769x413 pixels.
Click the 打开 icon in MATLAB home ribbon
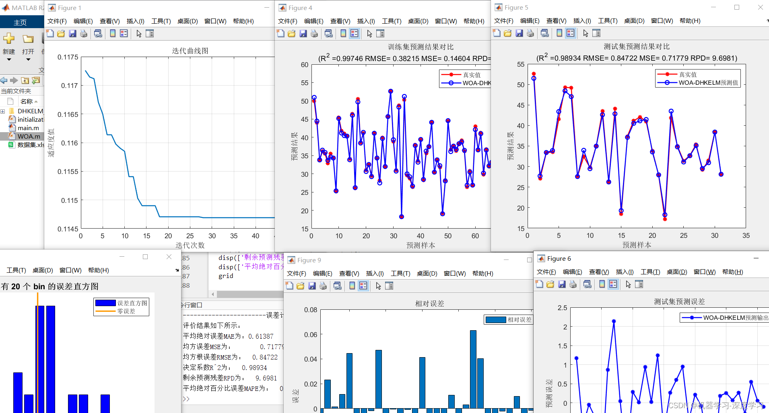coord(28,40)
